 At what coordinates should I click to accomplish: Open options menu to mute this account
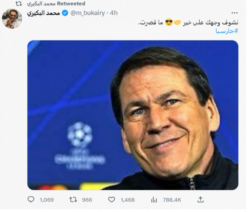[234, 13]
